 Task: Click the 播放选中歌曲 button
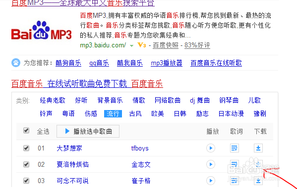point(88,131)
